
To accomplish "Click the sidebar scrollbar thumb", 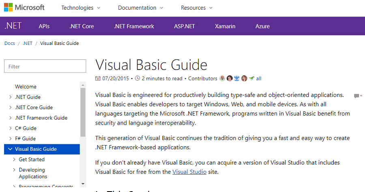I will [x=83, y=112].
